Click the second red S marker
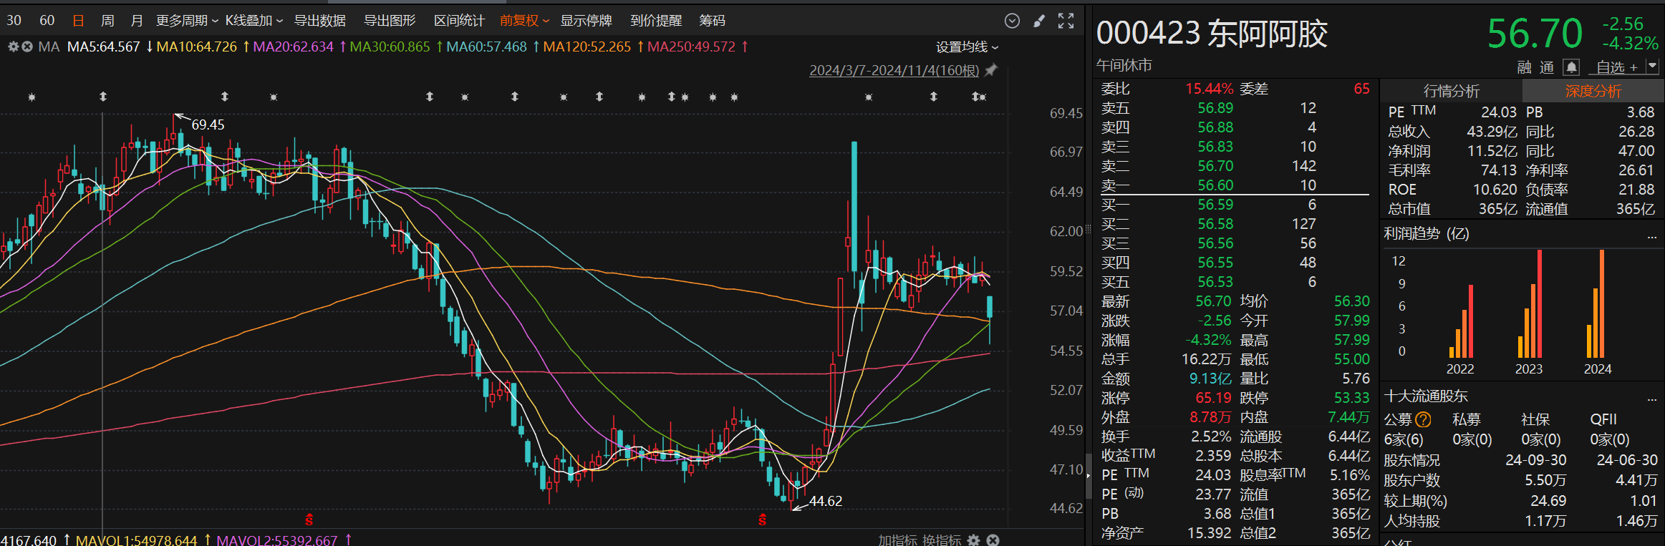The width and height of the screenshot is (1665, 546). (x=762, y=520)
